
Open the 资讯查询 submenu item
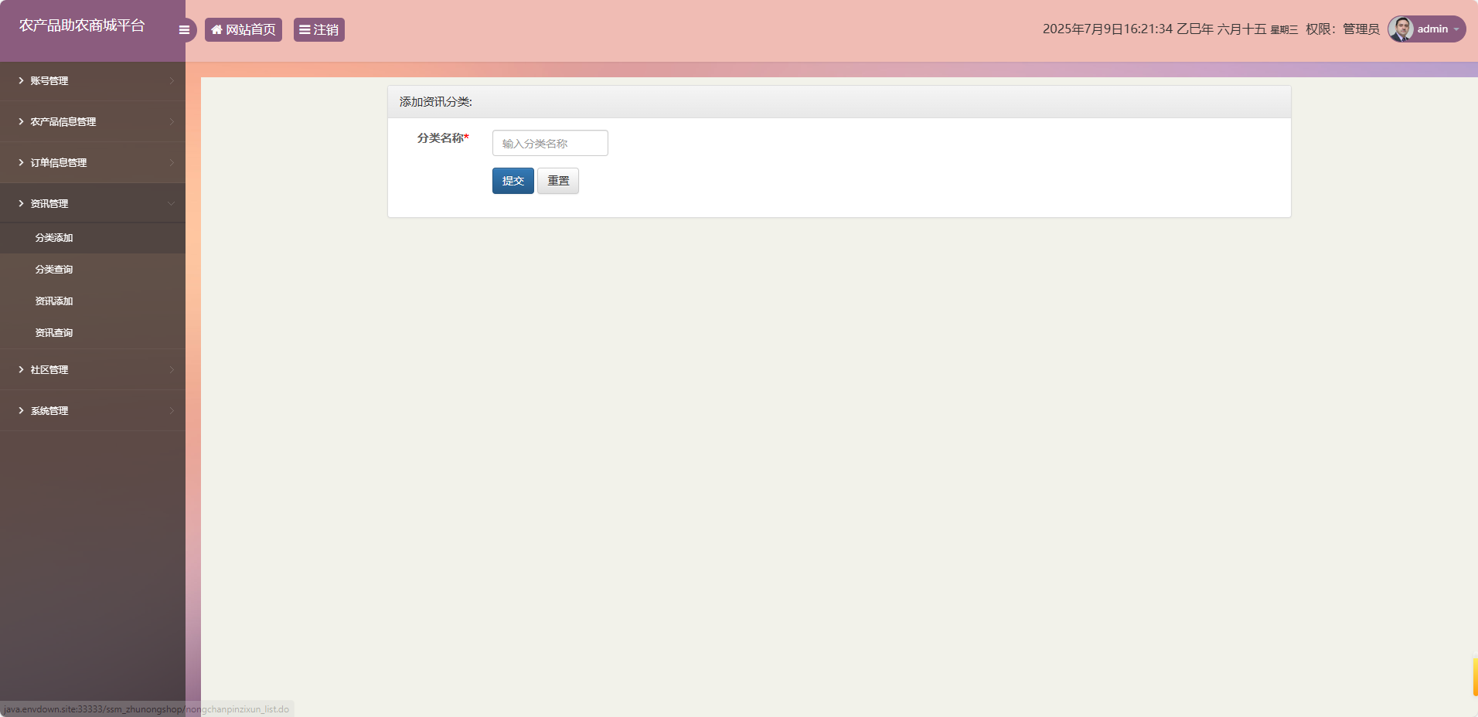coord(93,333)
